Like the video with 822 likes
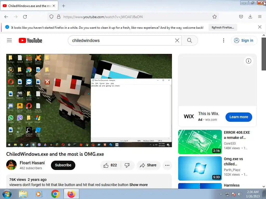The image size is (266, 199). (x=111, y=165)
